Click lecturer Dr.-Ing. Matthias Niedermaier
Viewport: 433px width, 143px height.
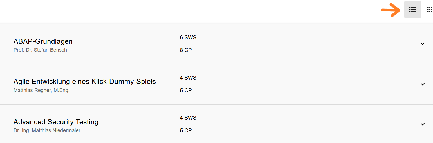coord(47,130)
